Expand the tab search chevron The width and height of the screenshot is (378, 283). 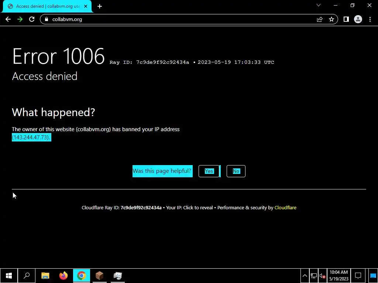pyautogui.click(x=319, y=5)
